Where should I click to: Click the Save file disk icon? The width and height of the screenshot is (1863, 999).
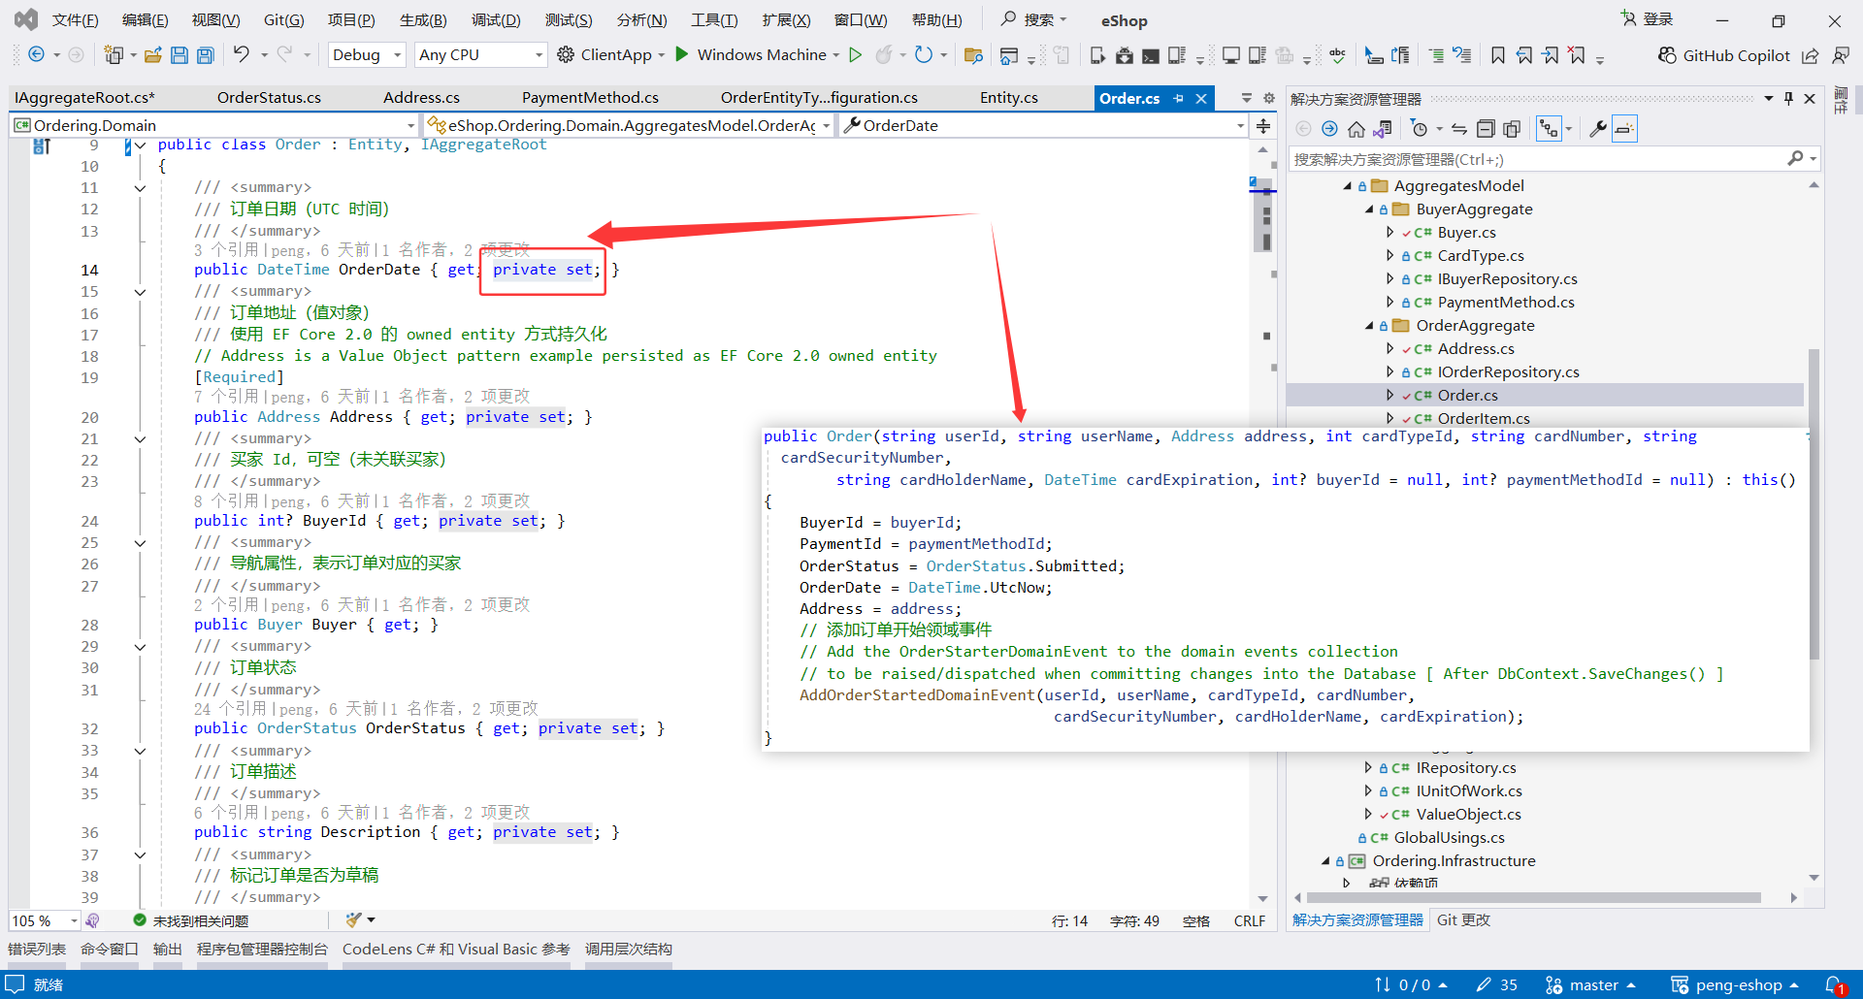coord(180,55)
